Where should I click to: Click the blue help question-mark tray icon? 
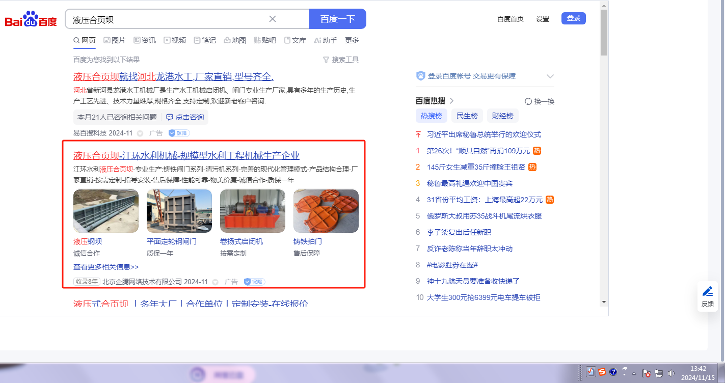[613, 372]
